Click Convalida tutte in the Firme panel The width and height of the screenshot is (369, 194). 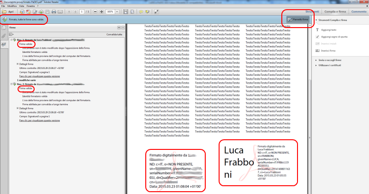click(114, 34)
